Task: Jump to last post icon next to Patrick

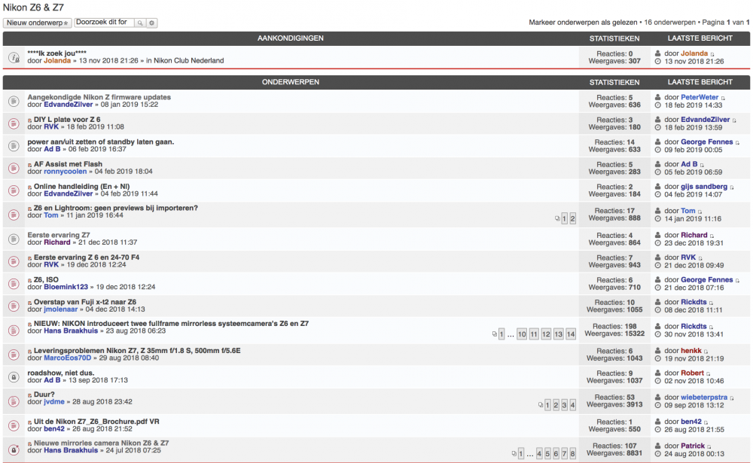Action: coord(709,446)
